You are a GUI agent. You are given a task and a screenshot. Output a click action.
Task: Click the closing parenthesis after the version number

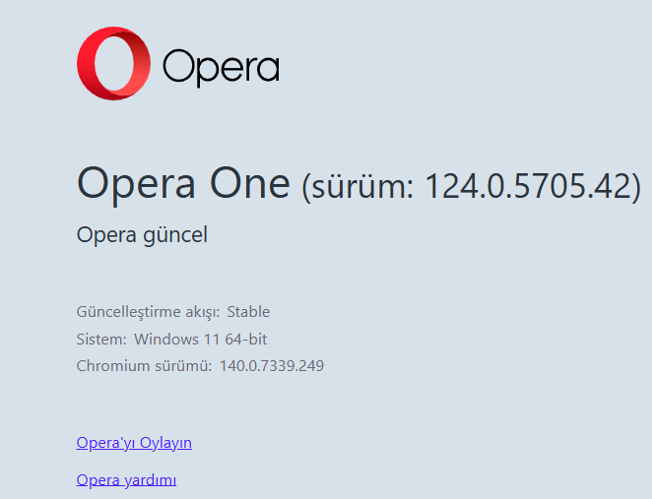pos(636,186)
